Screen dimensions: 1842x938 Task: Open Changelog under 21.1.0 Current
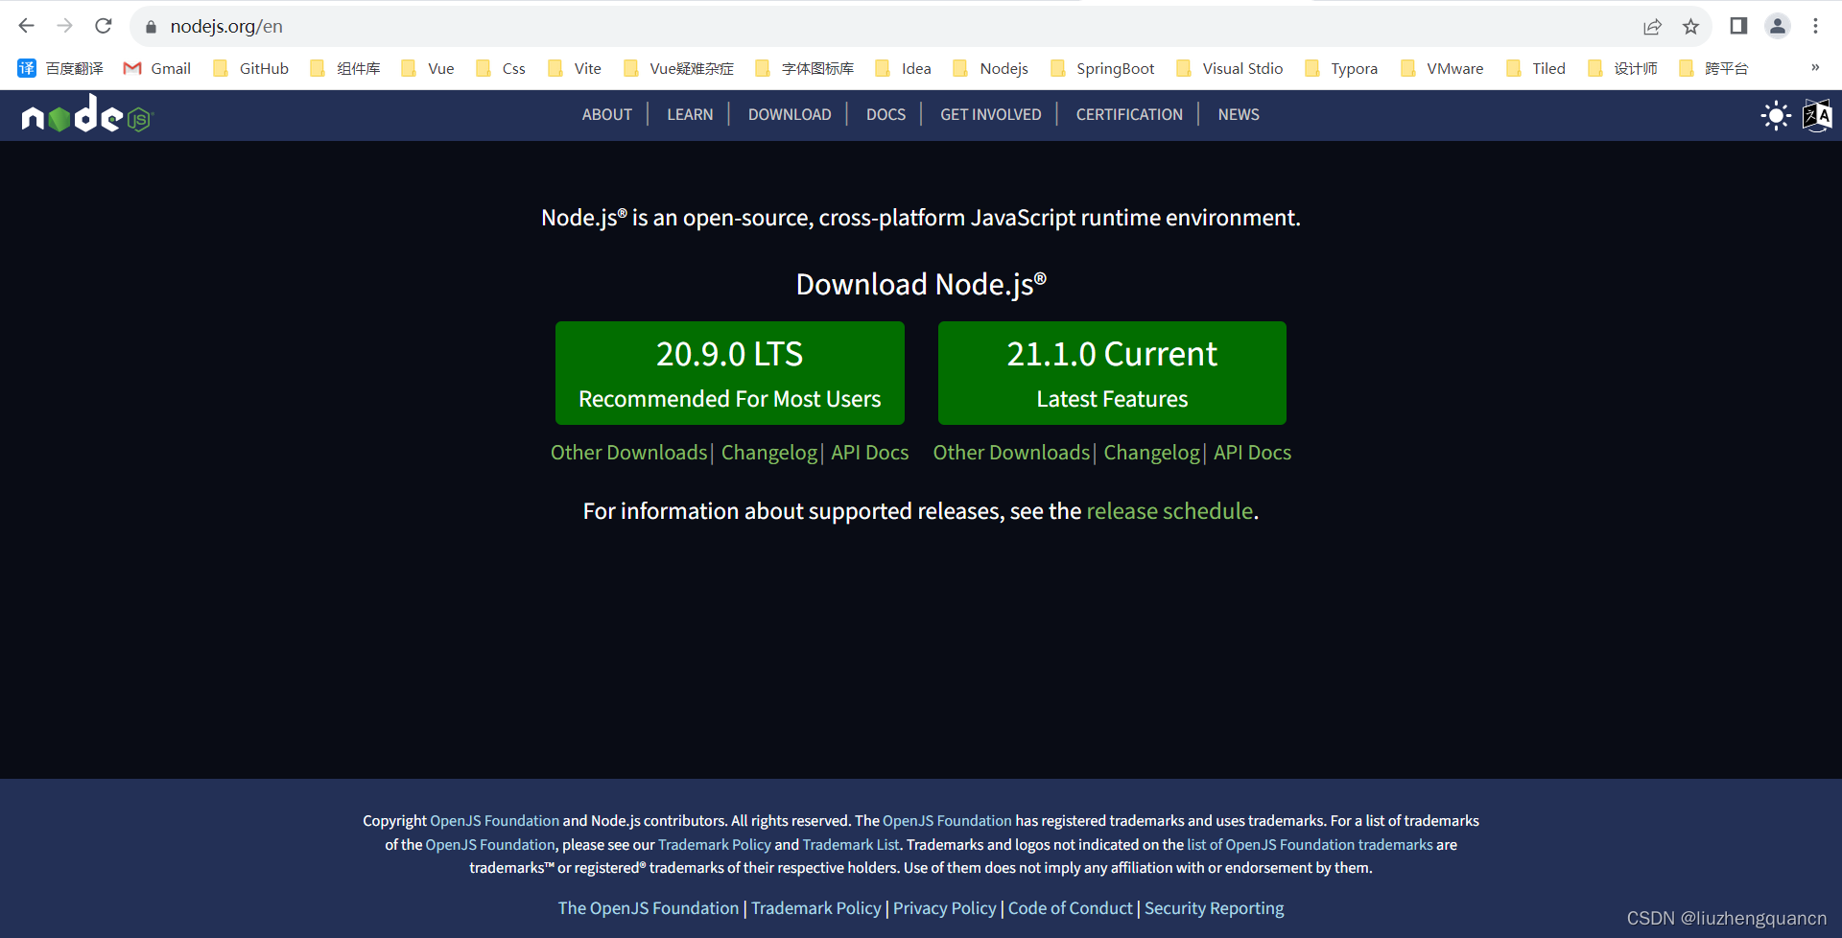[x=1151, y=453]
